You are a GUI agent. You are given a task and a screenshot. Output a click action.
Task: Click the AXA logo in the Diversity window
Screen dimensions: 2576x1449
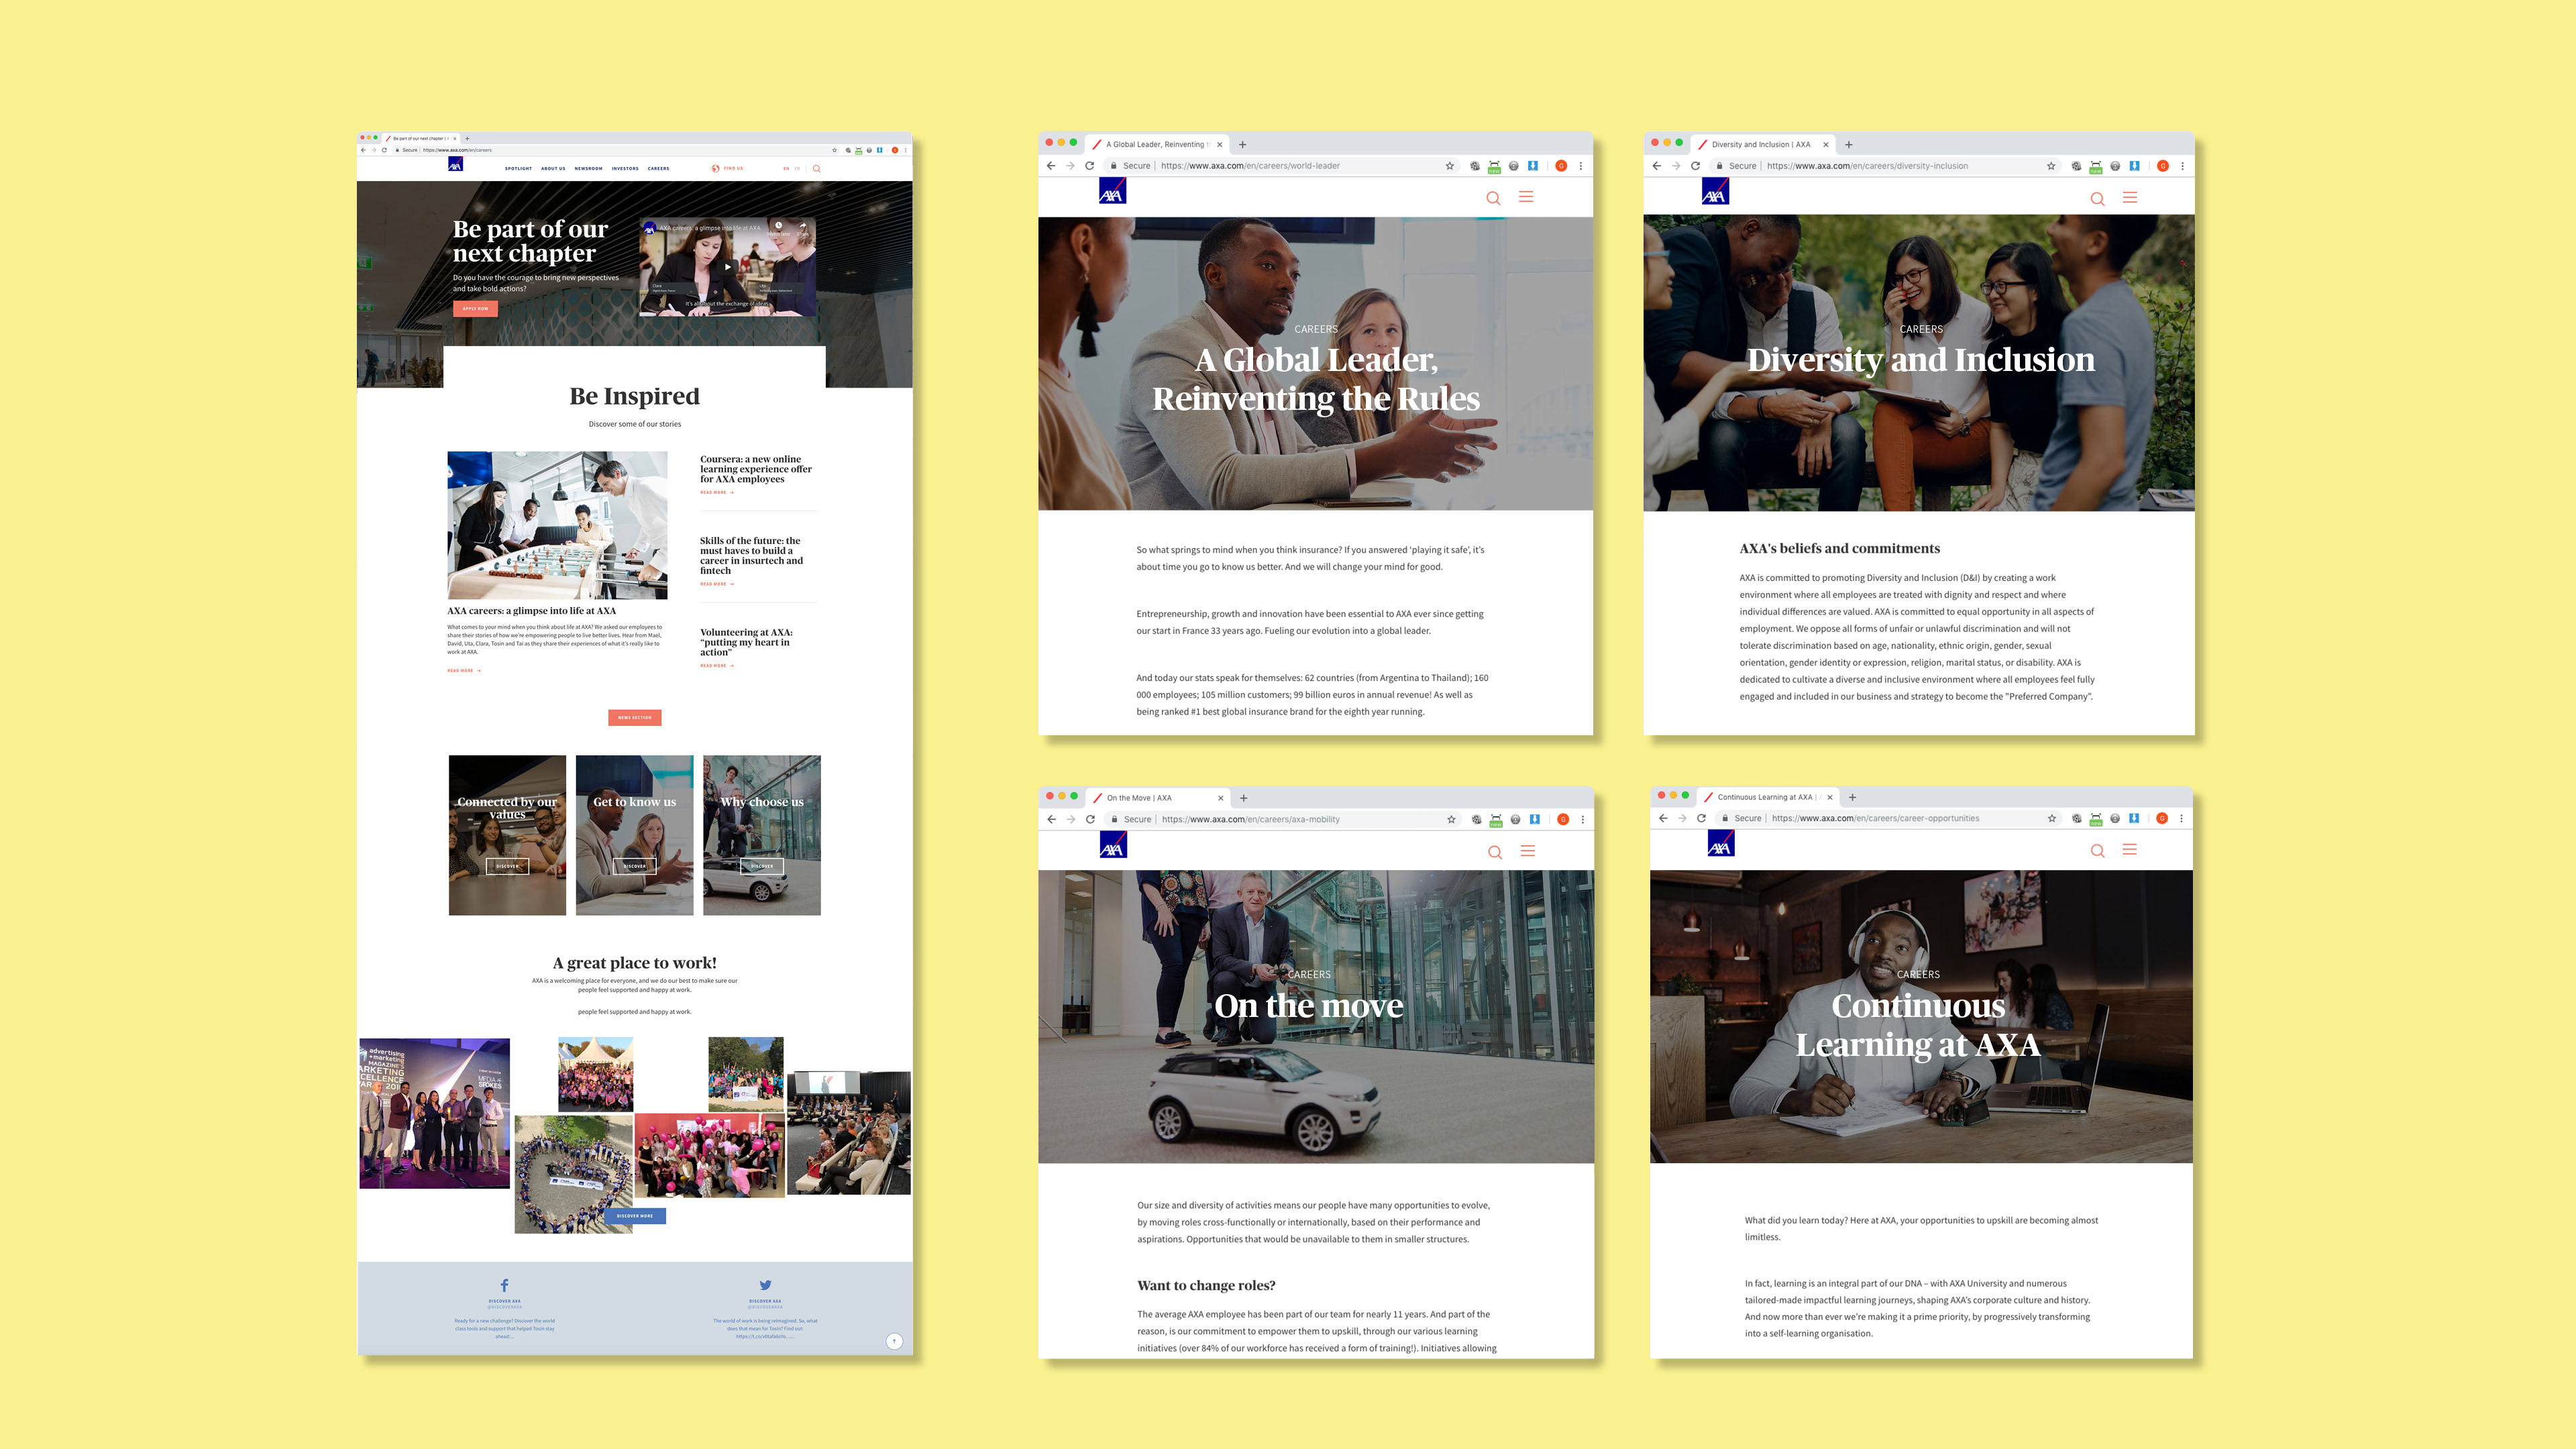click(1715, 191)
